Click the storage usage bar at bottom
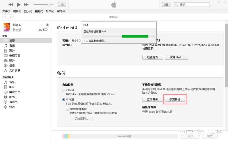The height and width of the screenshot is (142, 228). click(120, 136)
